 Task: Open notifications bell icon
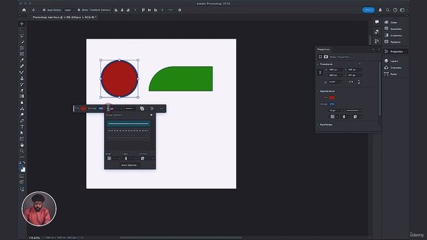[x=380, y=10]
